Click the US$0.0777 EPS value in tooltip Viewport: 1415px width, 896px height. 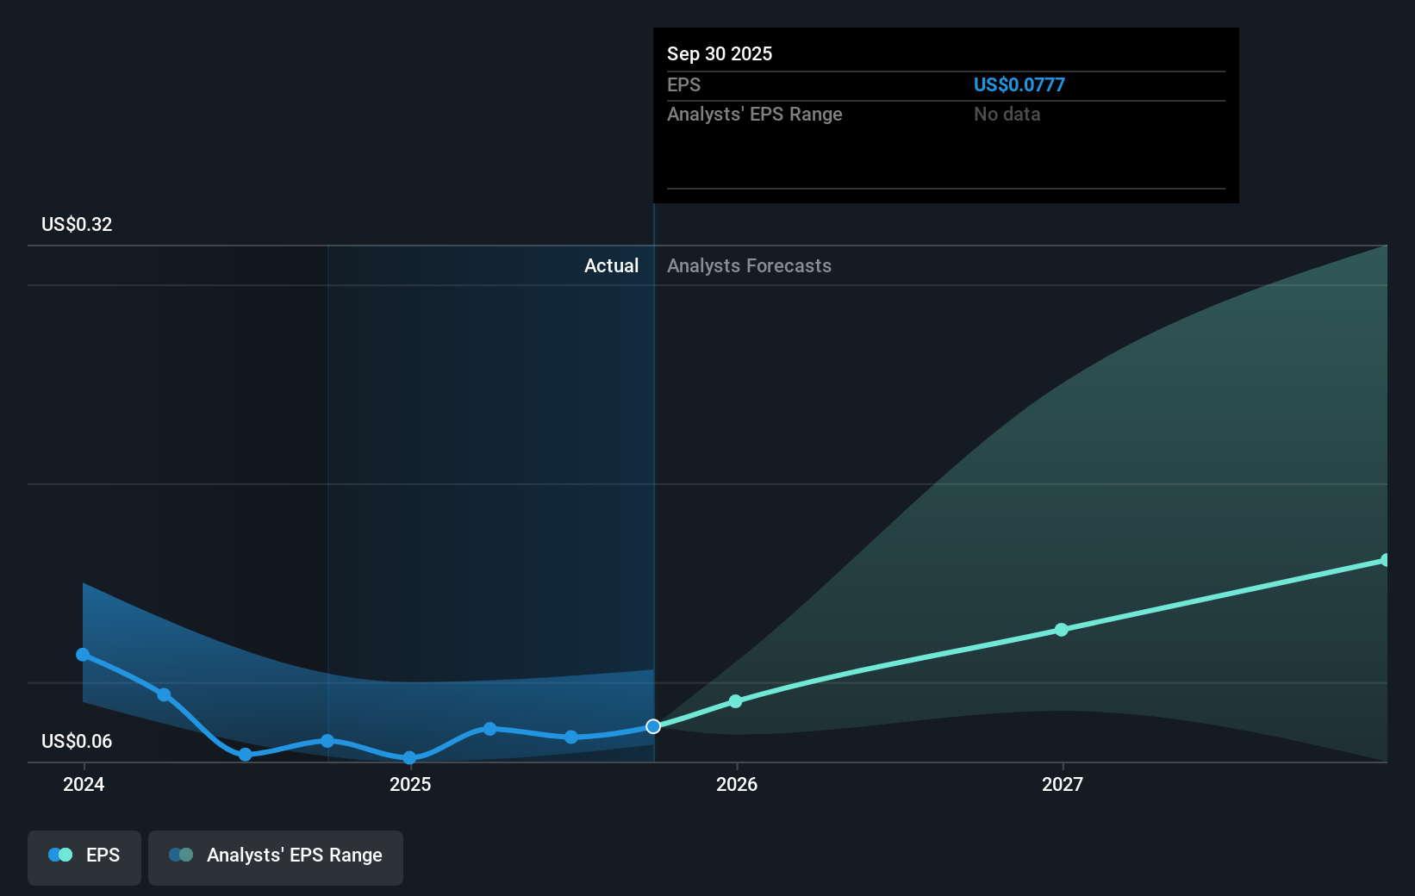pyautogui.click(x=1019, y=84)
